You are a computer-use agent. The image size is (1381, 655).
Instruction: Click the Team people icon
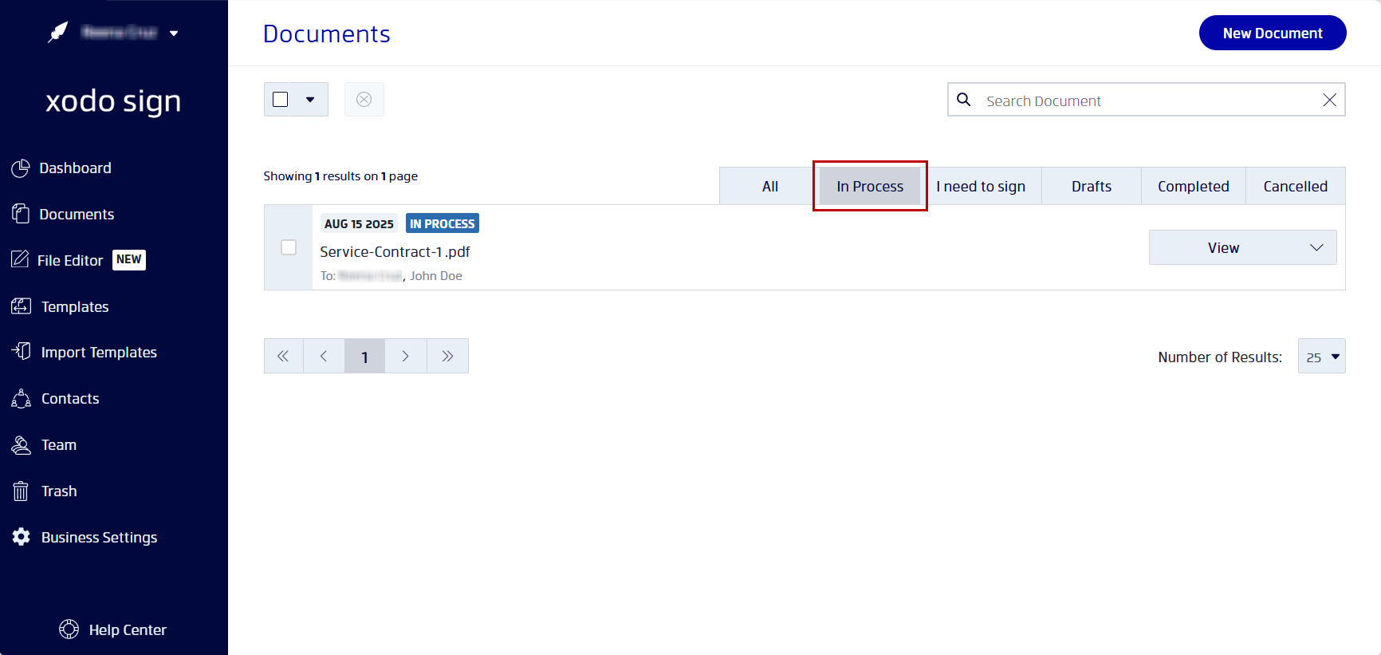click(22, 444)
